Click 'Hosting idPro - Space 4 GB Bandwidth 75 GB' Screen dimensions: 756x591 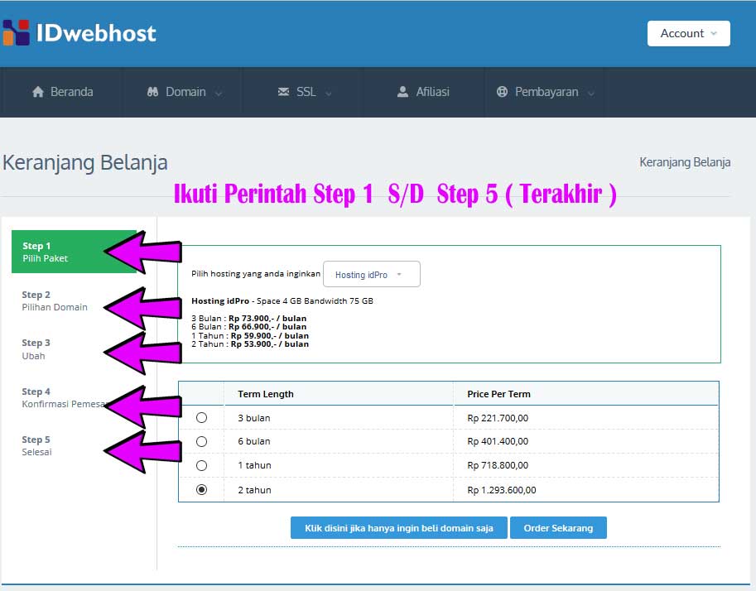click(x=282, y=300)
